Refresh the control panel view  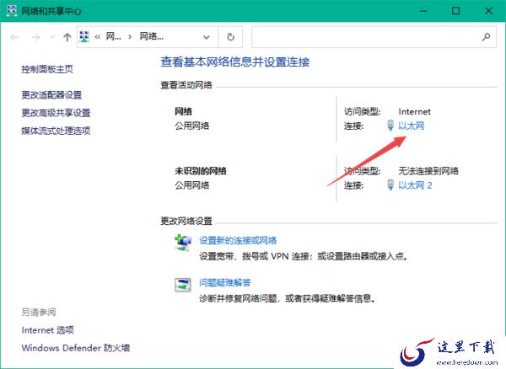click(230, 37)
